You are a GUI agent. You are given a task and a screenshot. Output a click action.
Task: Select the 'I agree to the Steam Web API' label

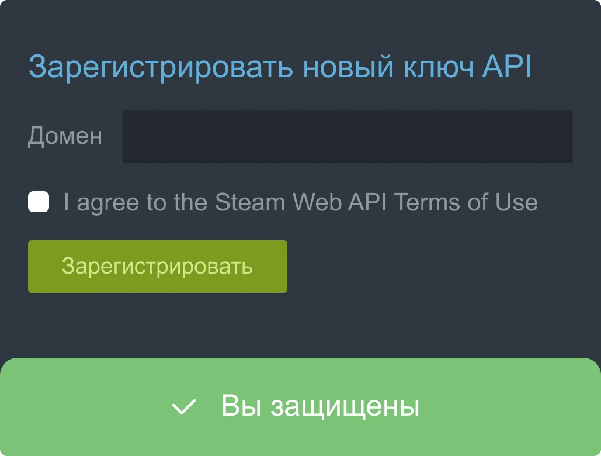[228, 202]
